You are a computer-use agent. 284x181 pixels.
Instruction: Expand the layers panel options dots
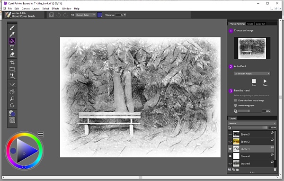click(252, 172)
